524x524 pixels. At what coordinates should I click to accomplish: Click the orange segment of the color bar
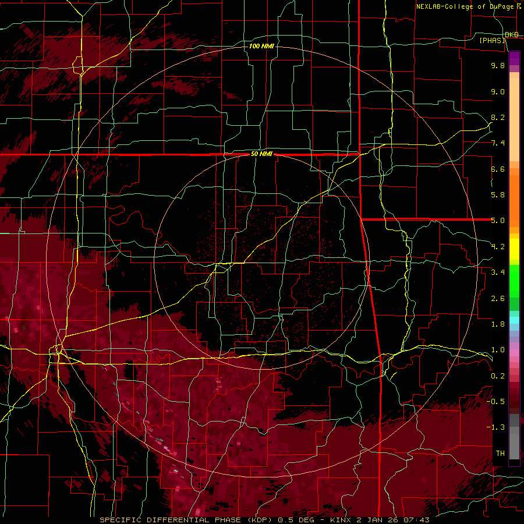(514, 200)
